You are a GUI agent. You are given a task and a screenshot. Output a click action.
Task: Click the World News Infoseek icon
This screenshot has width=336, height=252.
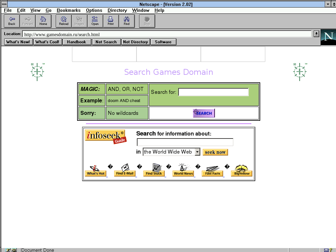183,171
